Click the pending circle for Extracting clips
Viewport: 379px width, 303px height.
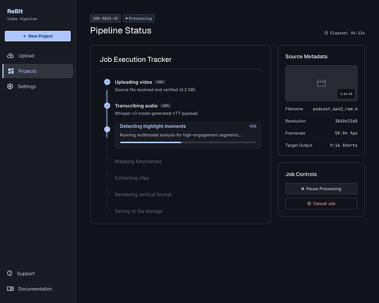107,178
